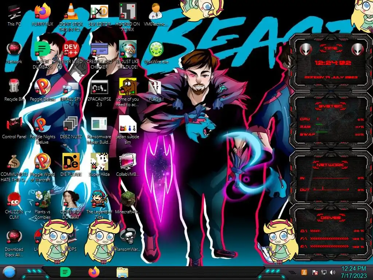This screenshot has width=373, height=280.
Task: Launch the Super Hilda game shortcut
Action: click(99, 165)
